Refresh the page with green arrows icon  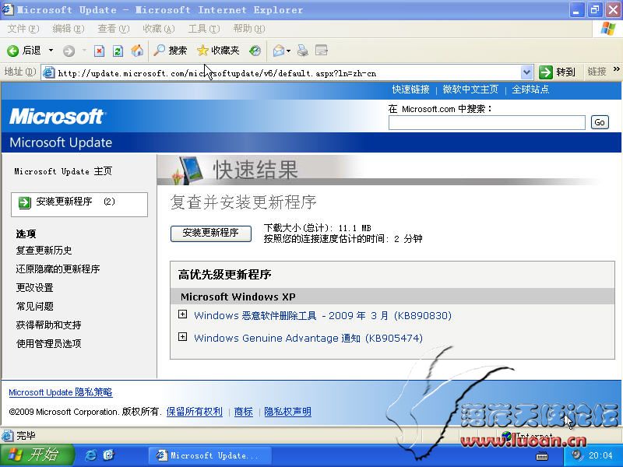tap(118, 51)
